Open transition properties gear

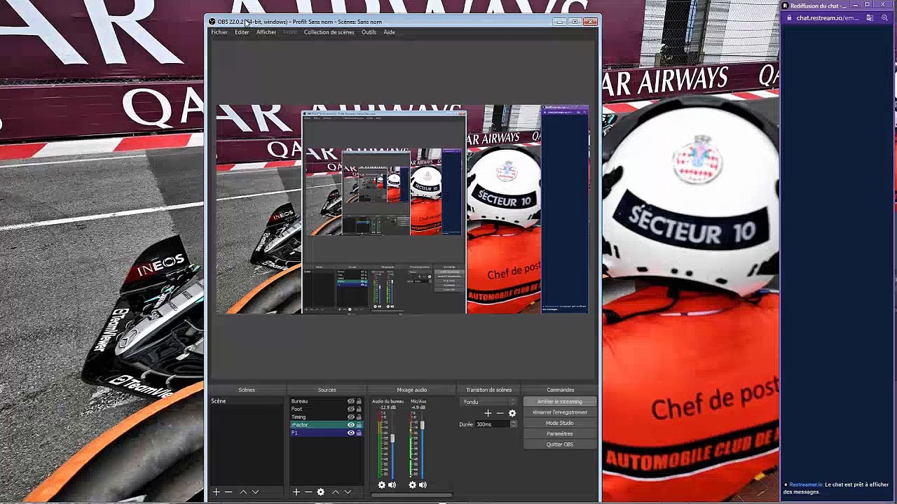pyautogui.click(x=512, y=413)
